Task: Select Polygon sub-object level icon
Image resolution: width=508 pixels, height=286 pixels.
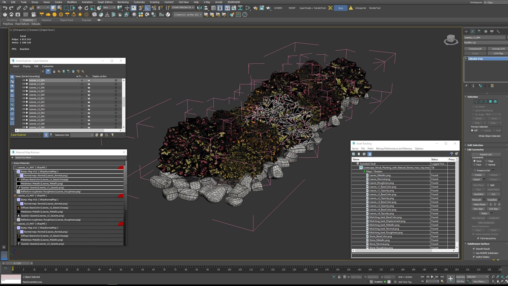Action: coord(490,101)
